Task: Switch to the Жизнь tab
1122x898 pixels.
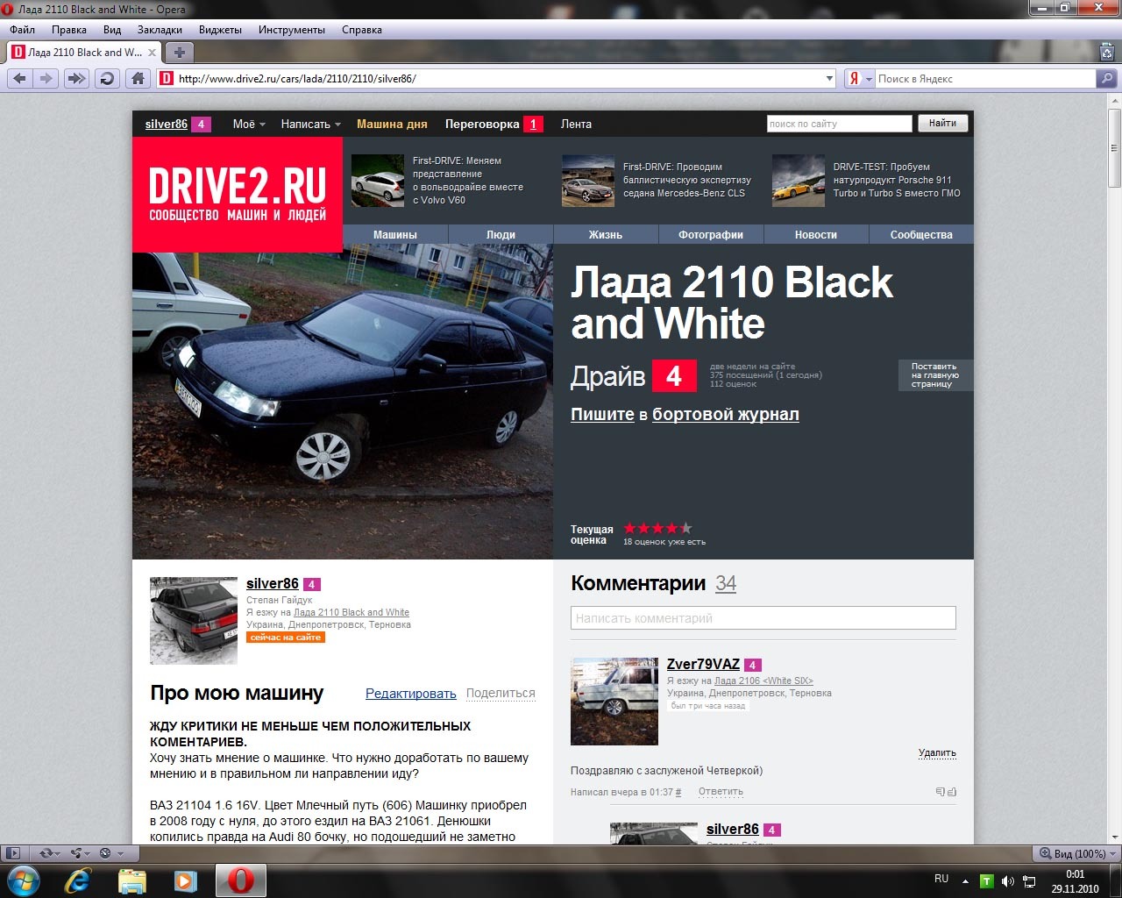Action: 606,234
